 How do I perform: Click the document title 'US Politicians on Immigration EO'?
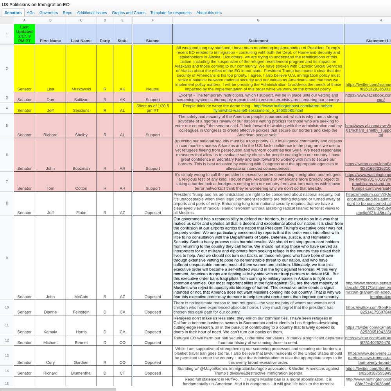click(36, 4)
